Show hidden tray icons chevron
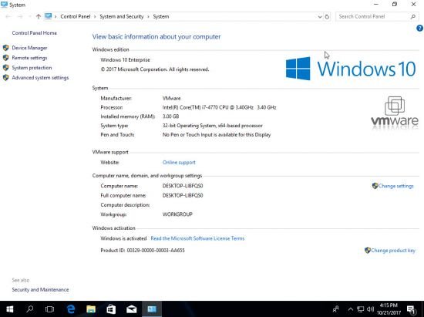Screen dimensions: 424x317 (351, 309)
